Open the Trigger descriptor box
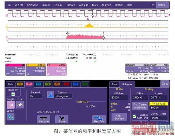The height and width of the screenshot is (136, 175). click(x=159, y=68)
